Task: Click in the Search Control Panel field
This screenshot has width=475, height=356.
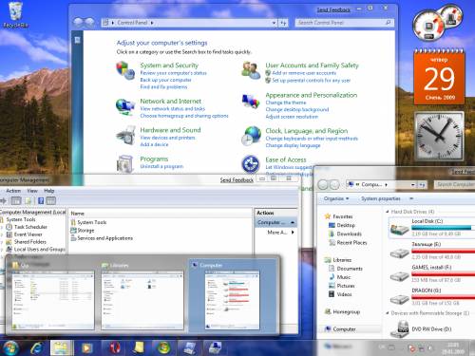Action: pyautogui.click(x=345, y=23)
